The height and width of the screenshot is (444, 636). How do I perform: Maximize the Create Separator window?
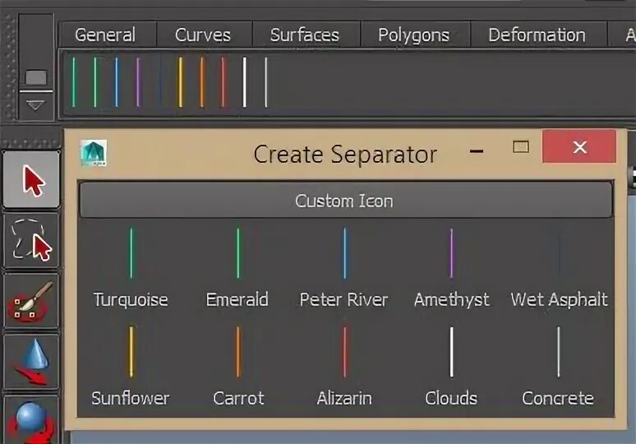(x=520, y=147)
